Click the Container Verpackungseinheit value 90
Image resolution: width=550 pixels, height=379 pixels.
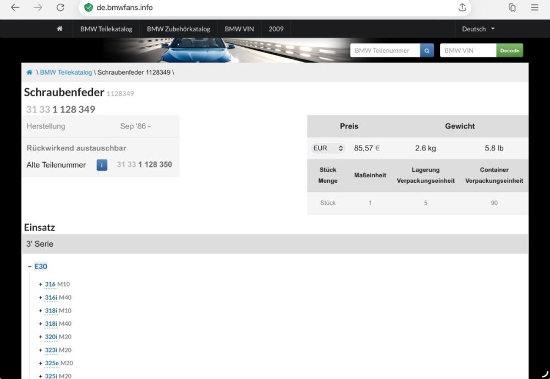pyautogui.click(x=494, y=203)
